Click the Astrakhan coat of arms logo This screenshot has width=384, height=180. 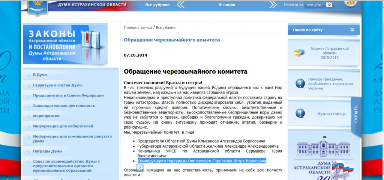(37, 8)
